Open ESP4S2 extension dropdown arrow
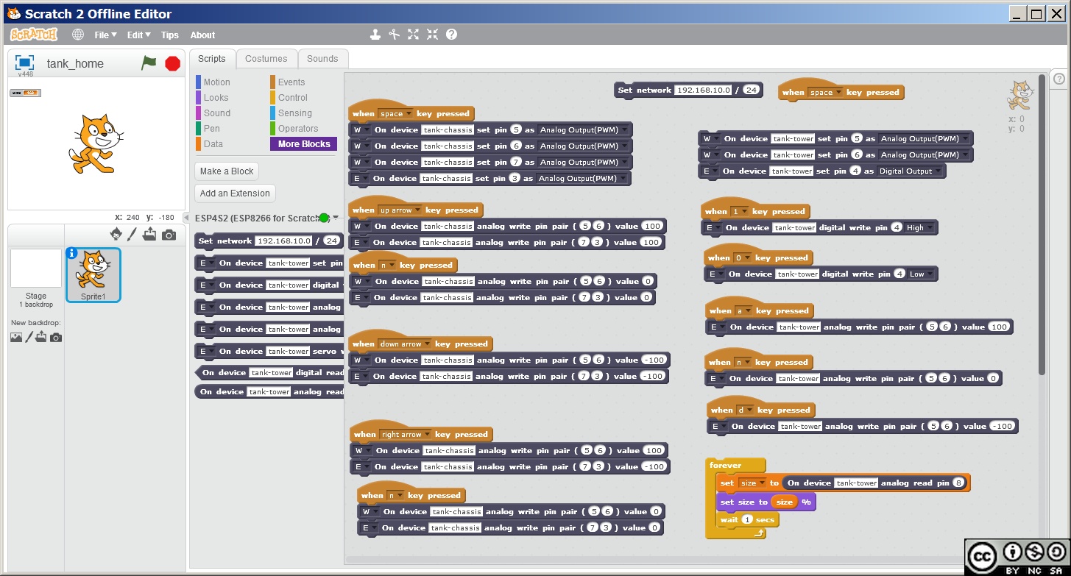The height and width of the screenshot is (576, 1071). (x=336, y=218)
